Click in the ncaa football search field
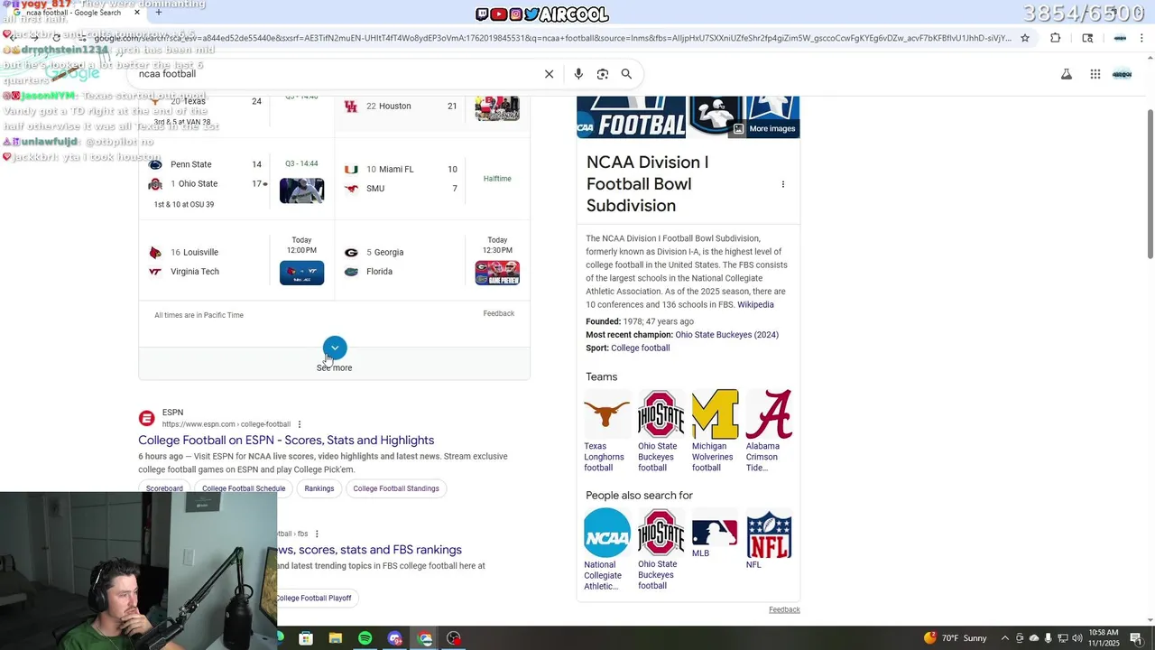 (334, 74)
